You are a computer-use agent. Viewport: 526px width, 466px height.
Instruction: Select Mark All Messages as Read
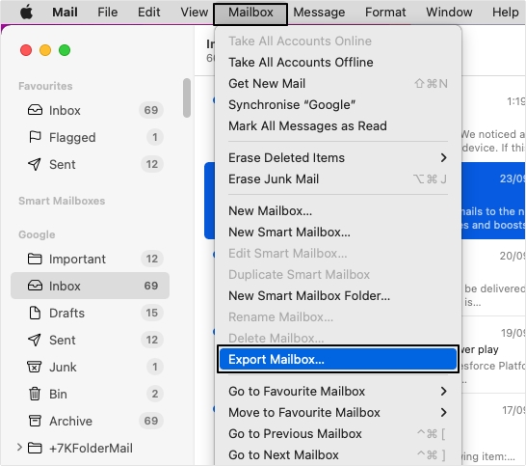point(338,125)
